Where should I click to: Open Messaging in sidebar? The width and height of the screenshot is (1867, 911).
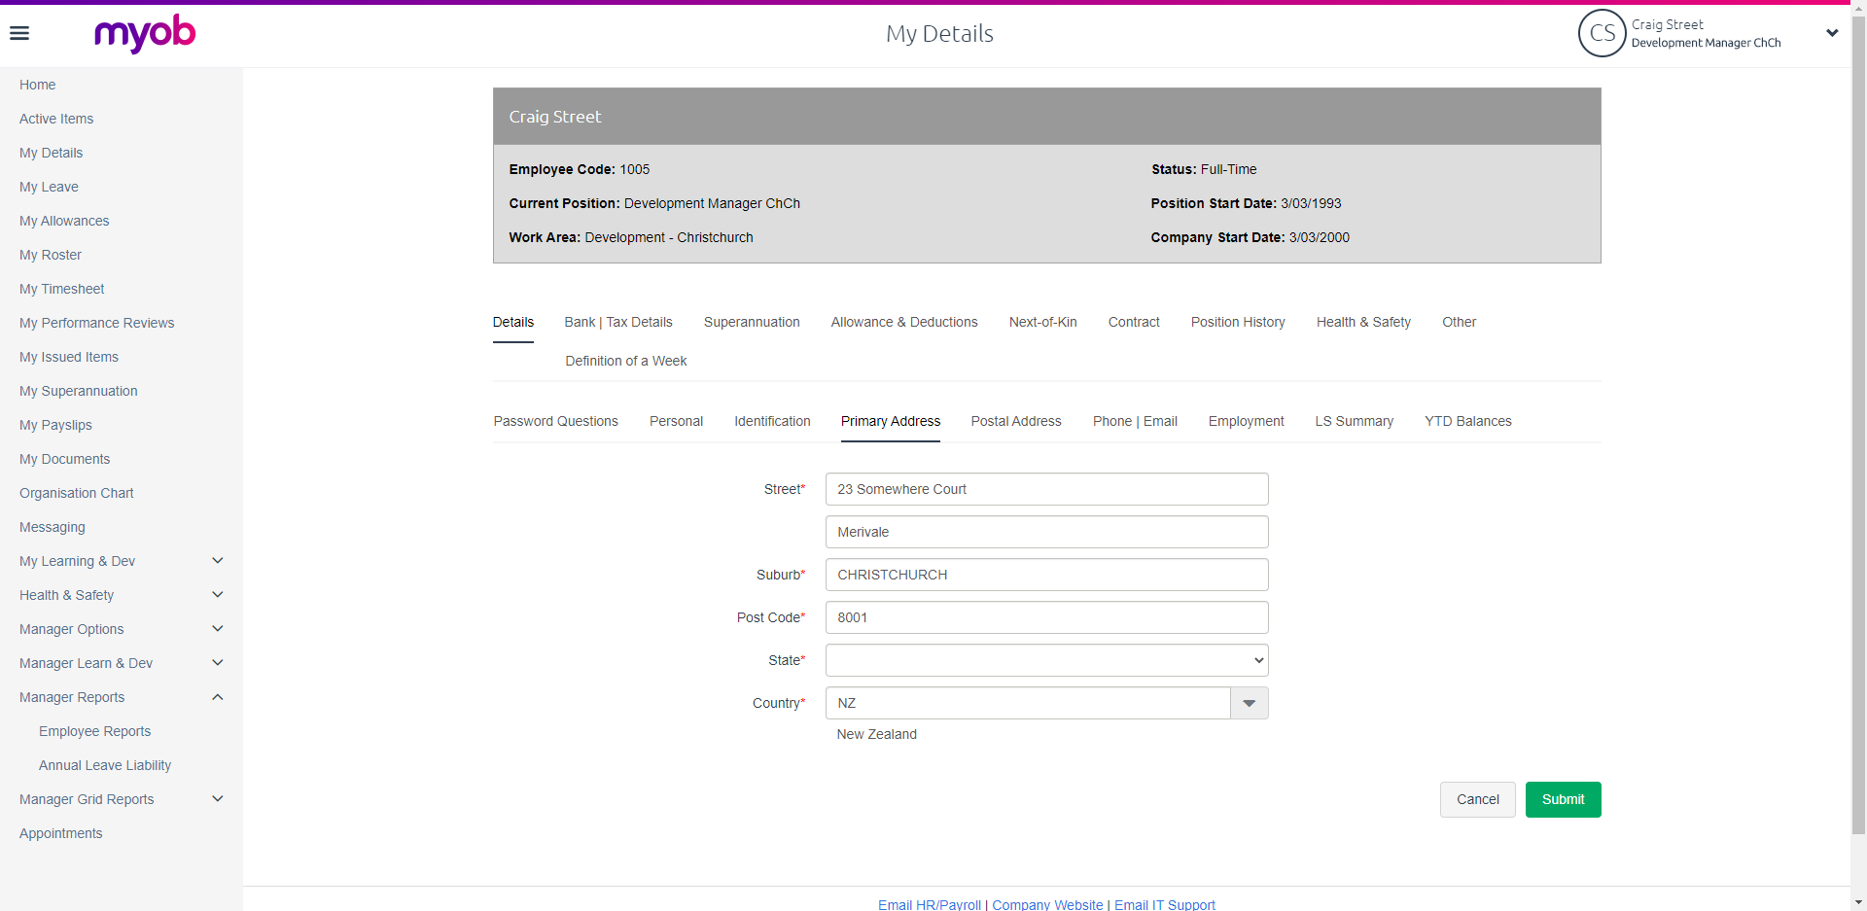[53, 527]
